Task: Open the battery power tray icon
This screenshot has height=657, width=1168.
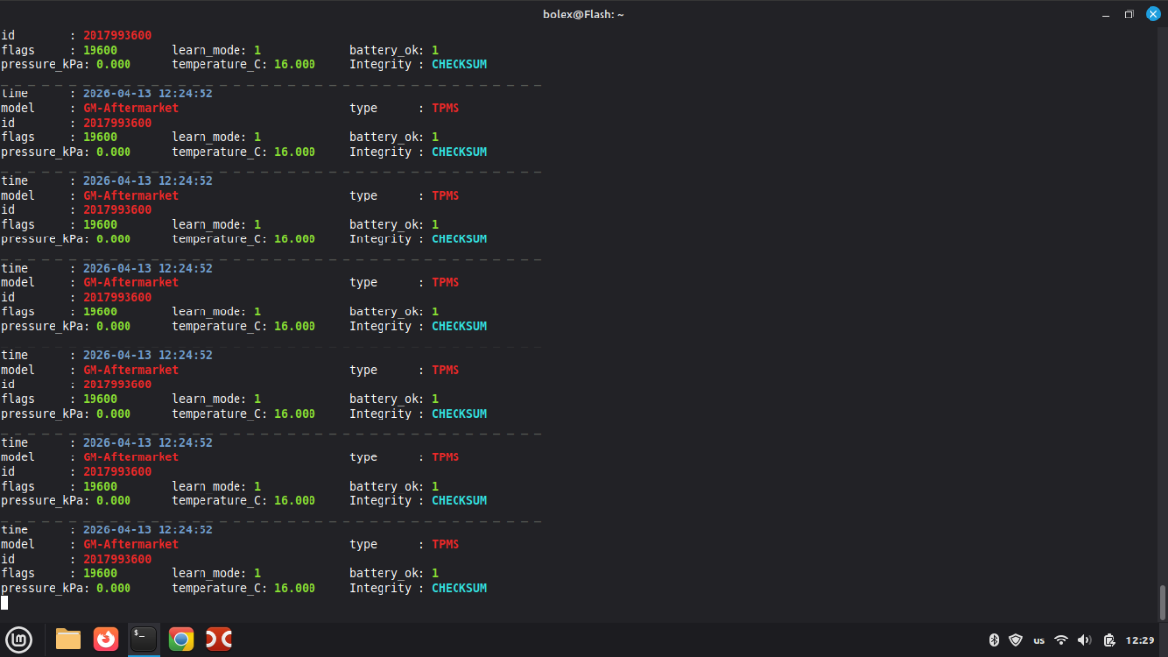Action: pyautogui.click(x=1110, y=639)
